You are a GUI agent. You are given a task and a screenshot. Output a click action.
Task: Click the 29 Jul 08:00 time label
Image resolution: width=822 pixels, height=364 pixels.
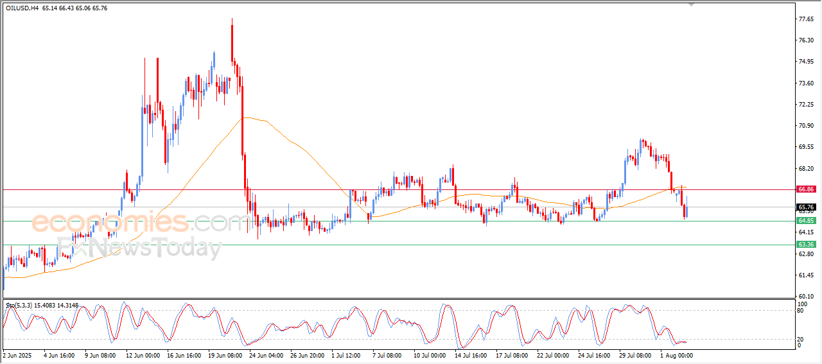635,355
